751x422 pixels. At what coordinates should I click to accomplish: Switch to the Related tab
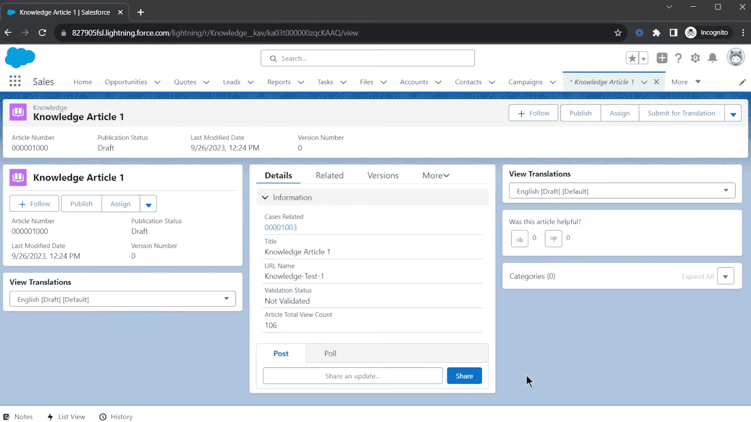329,175
